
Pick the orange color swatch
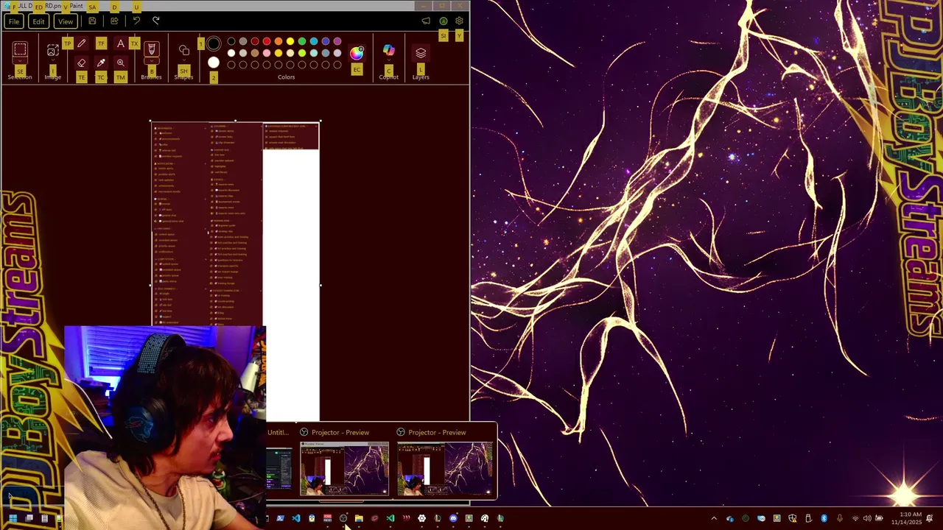point(278,41)
